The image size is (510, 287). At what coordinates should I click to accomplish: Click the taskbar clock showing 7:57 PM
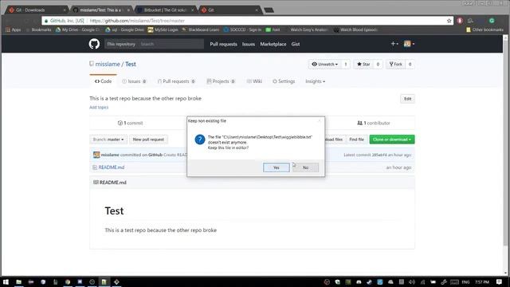pos(482,281)
